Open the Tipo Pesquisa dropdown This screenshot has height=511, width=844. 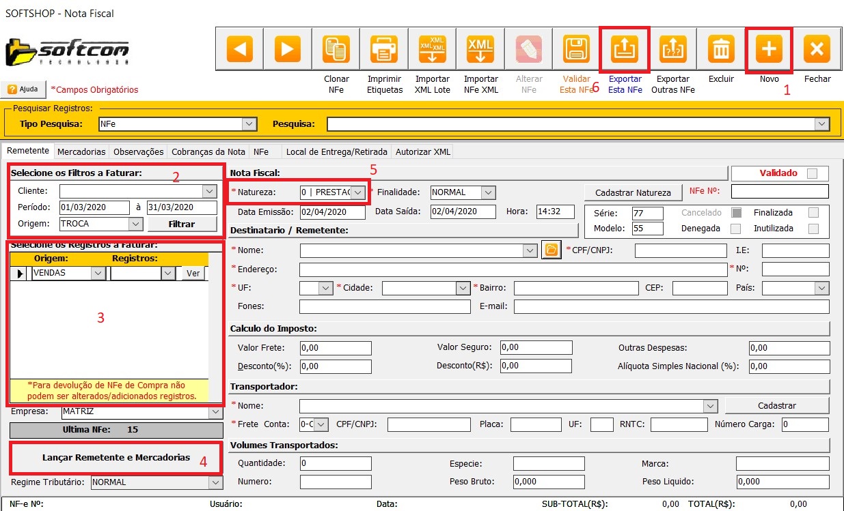click(x=249, y=124)
